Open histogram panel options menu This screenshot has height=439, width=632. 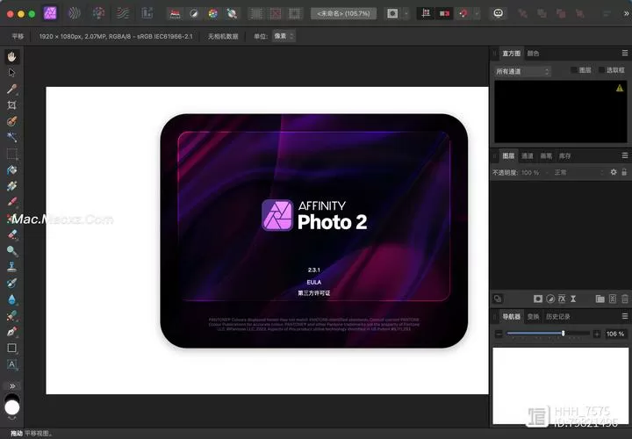pos(625,53)
